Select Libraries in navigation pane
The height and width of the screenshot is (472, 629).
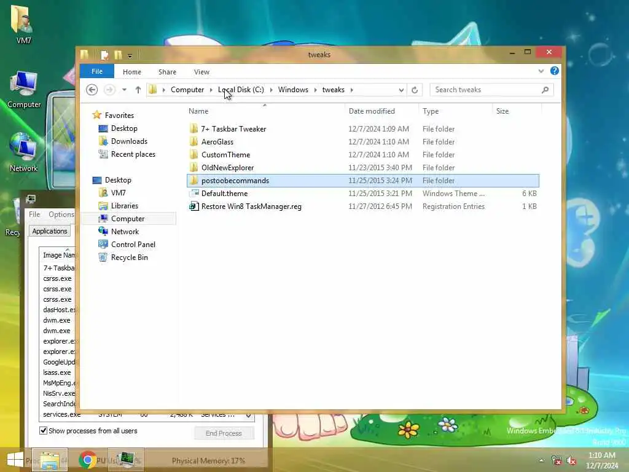[124, 205]
